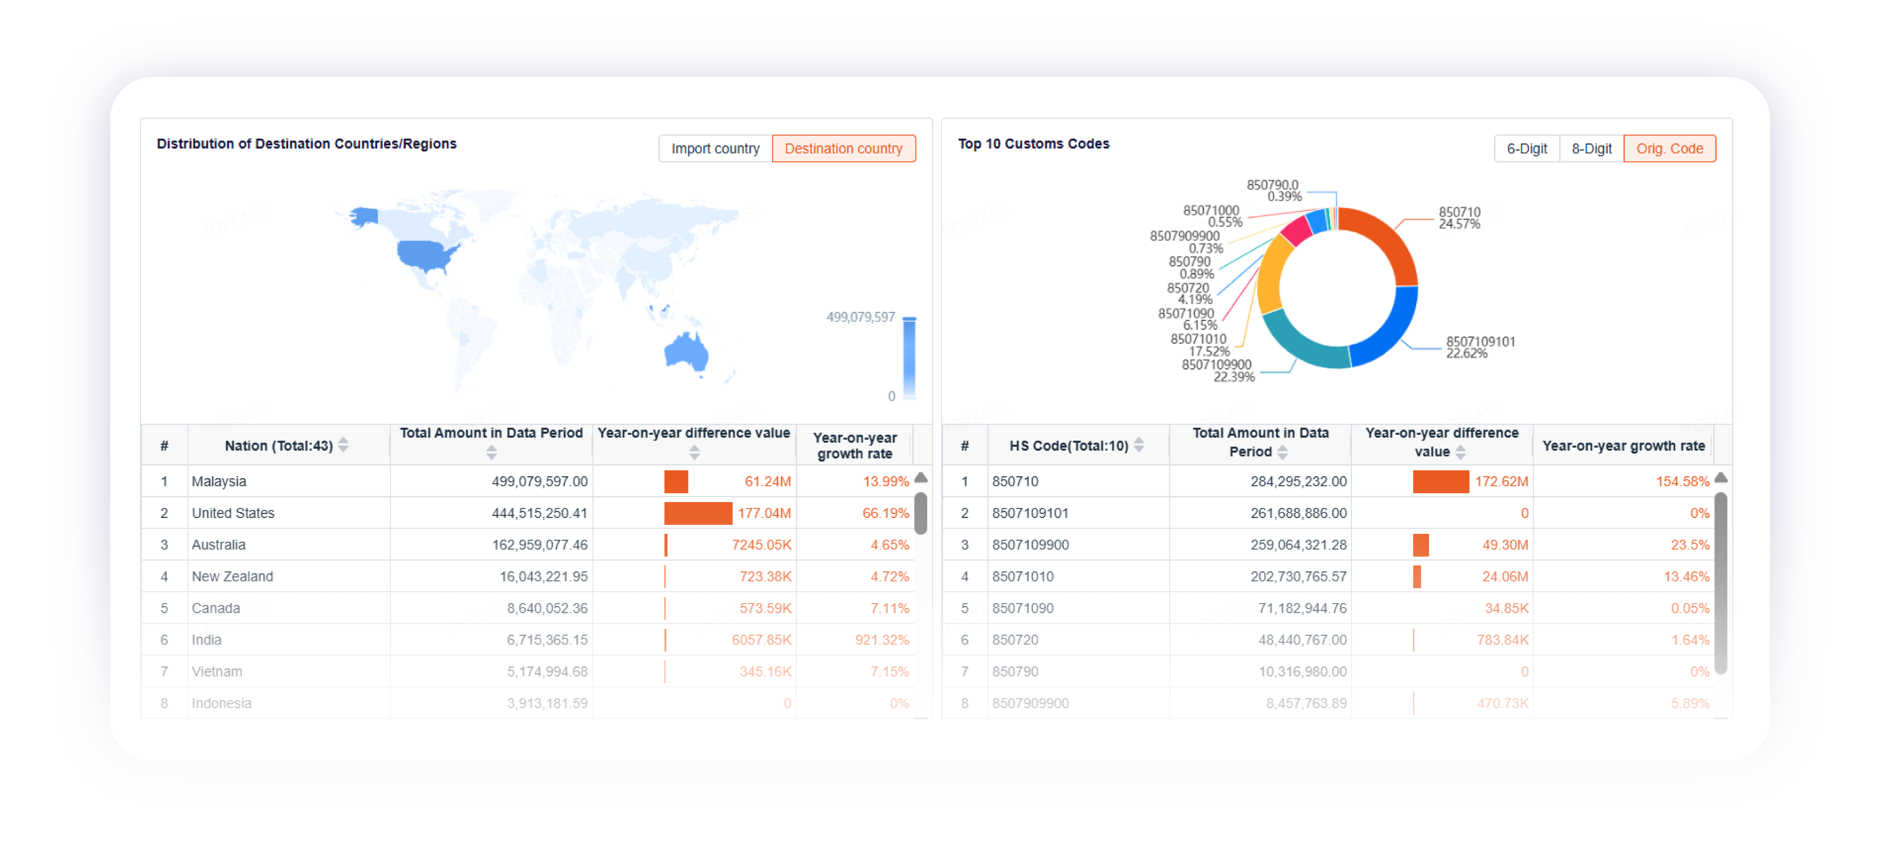
Task: Click 850710 growth rate 154.58%
Action: (x=1682, y=481)
